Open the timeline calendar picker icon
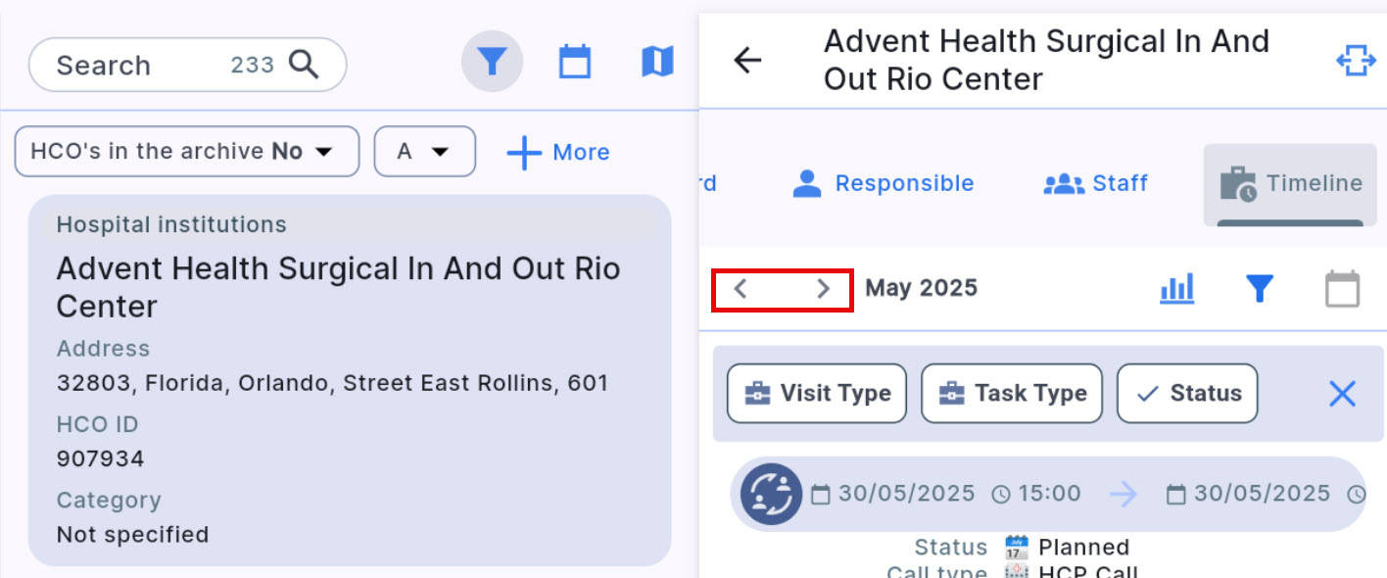The height and width of the screenshot is (578, 1387). click(x=1342, y=289)
